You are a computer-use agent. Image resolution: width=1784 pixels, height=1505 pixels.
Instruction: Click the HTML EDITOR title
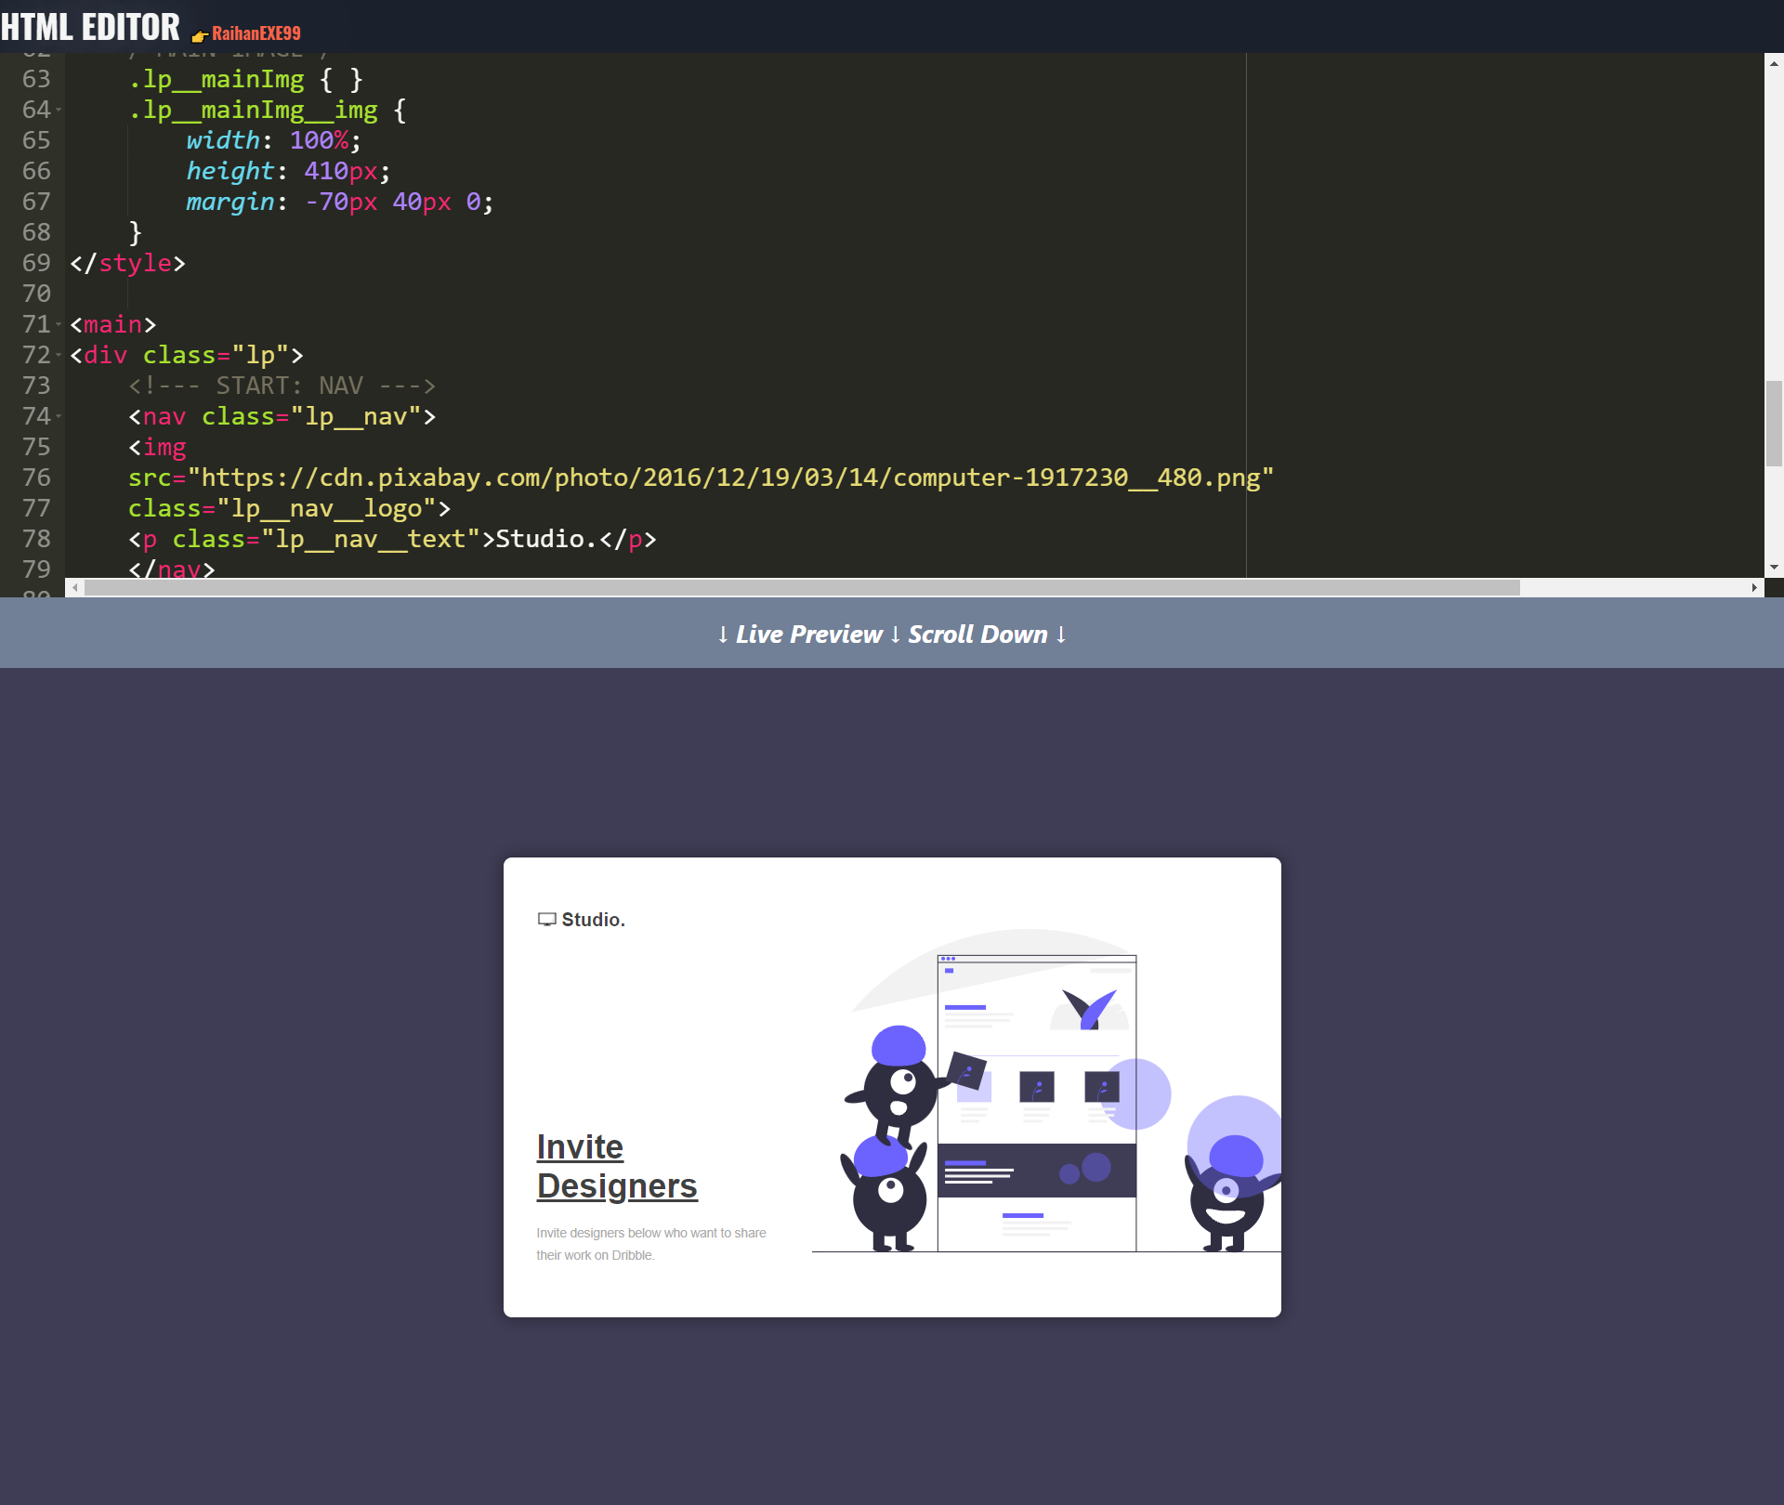[90, 27]
